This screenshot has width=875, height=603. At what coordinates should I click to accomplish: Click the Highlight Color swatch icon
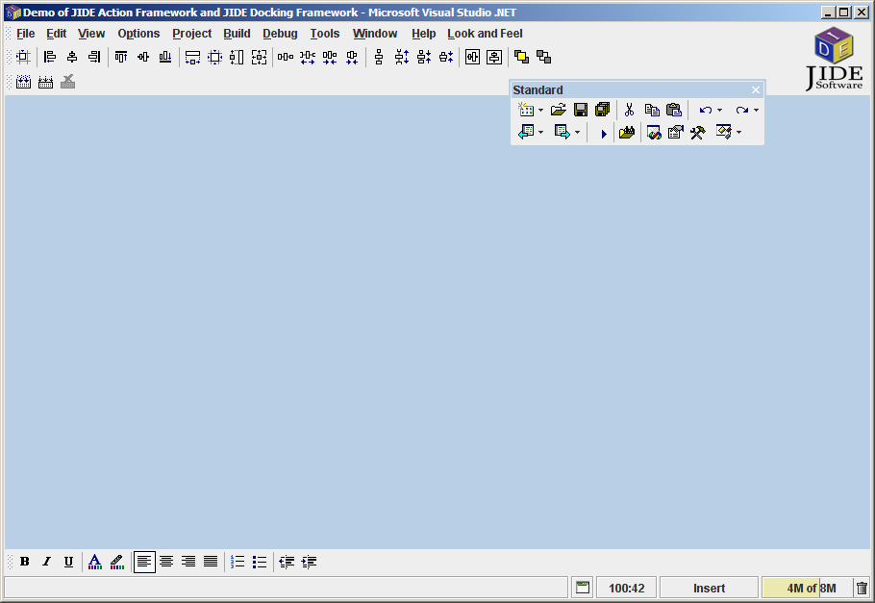click(x=117, y=562)
